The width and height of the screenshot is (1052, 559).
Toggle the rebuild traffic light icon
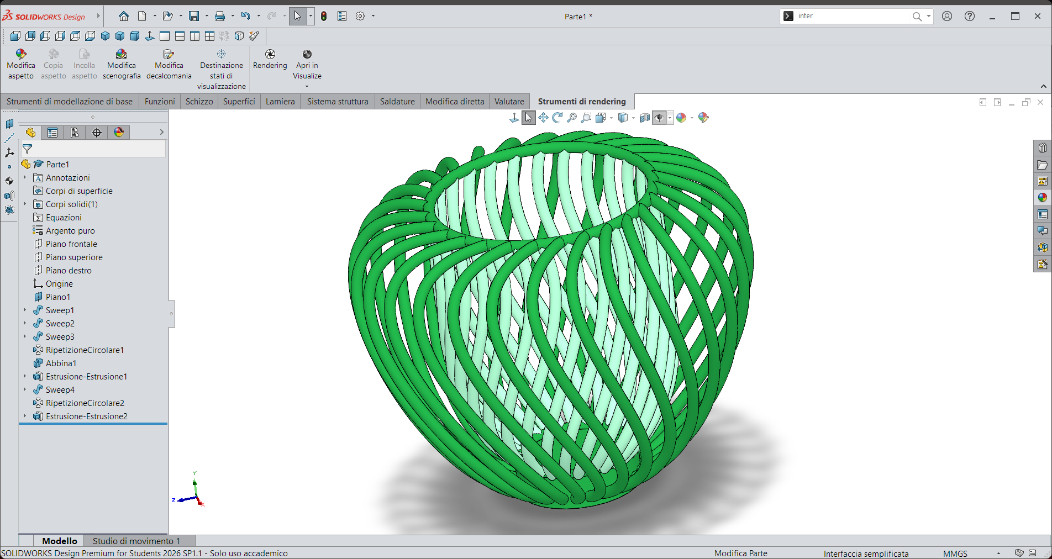[x=324, y=16]
